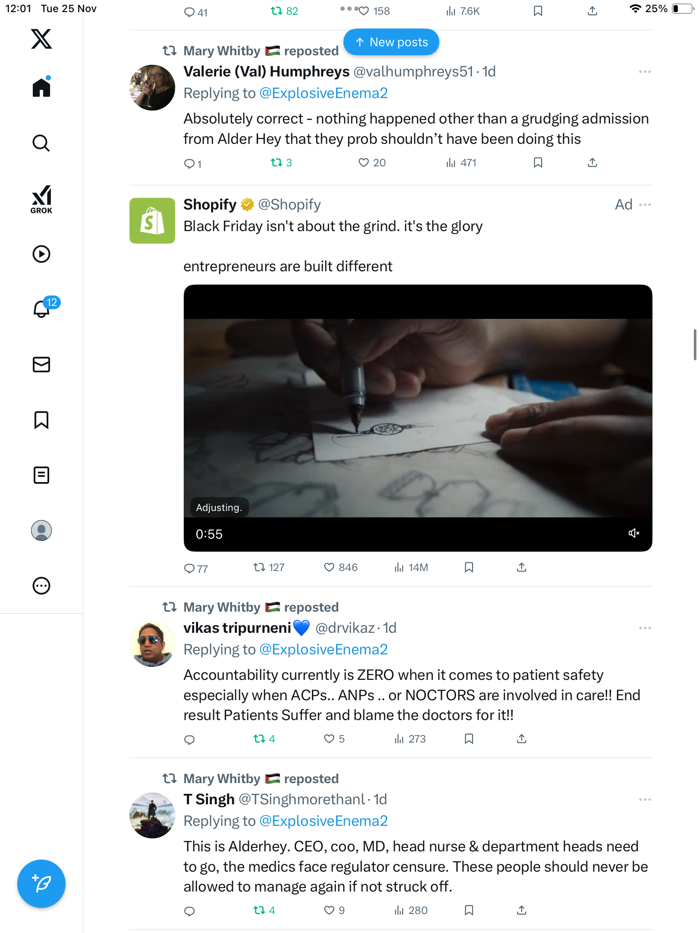The image size is (699, 933).
Task: Play the Shopify ad video thumbnail
Action: pos(418,418)
